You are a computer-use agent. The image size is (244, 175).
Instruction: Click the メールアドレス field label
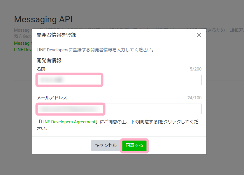[x=52, y=98]
